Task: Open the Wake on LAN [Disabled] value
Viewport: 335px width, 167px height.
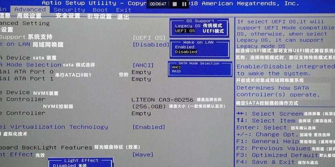Action: [x=151, y=44]
